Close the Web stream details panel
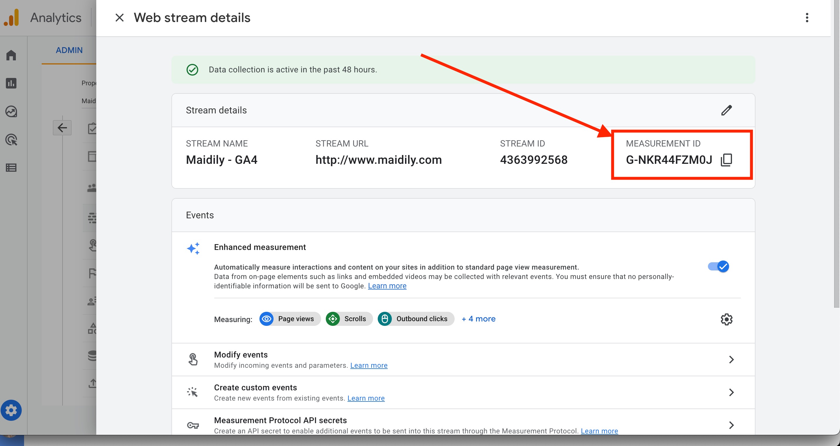840x446 pixels. pos(120,18)
